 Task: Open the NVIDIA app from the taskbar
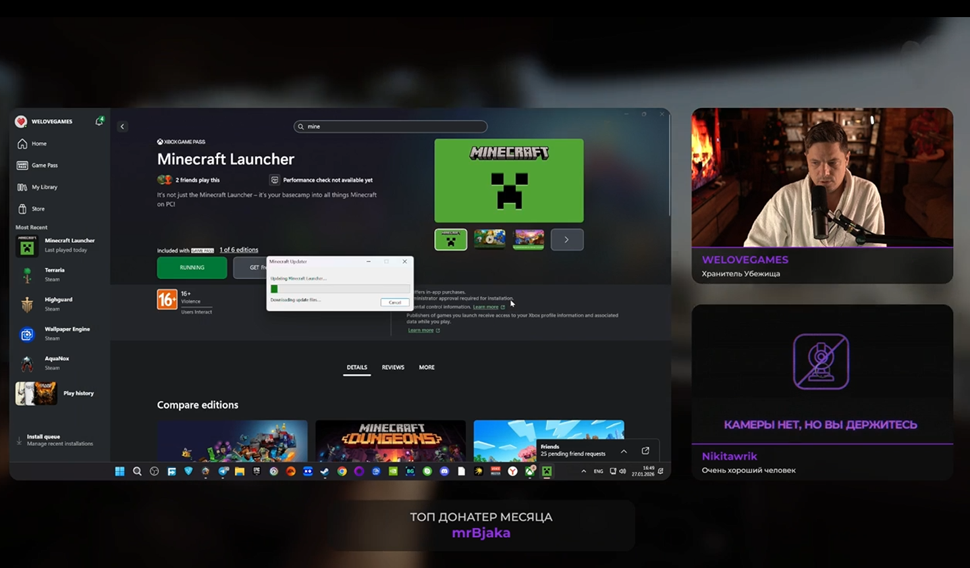pyautogui.click(x=393, y=471)
